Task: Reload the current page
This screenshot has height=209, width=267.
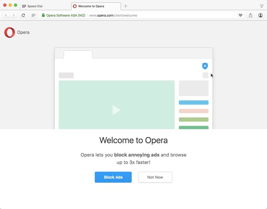Action: coord(23,15)
